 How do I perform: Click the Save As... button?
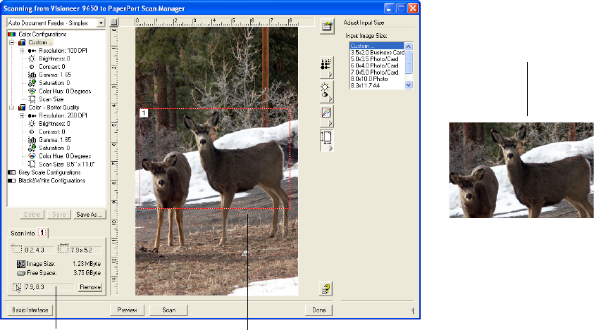[89, 214]
